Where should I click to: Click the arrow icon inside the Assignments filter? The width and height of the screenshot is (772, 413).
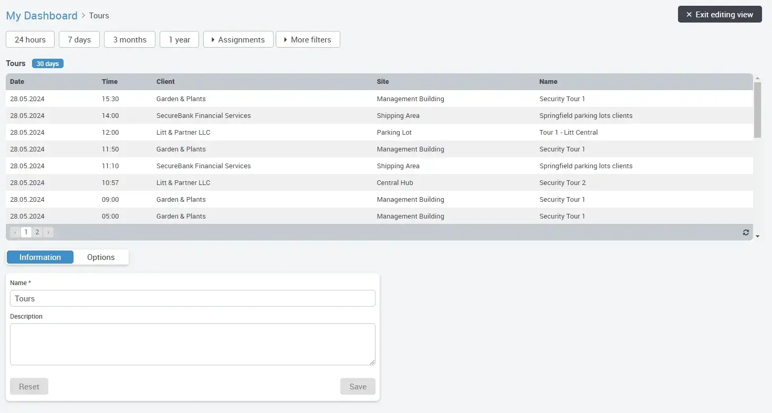click(212, 39)
